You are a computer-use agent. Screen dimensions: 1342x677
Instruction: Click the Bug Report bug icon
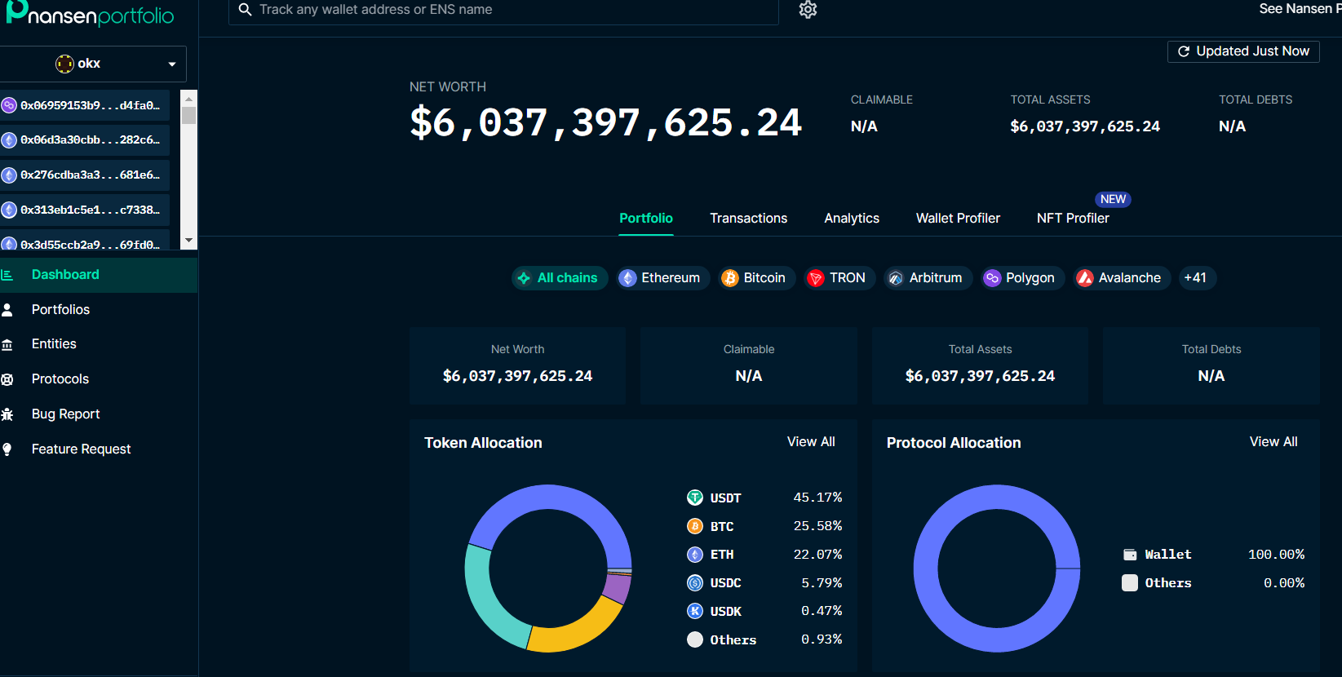[x=7, y=414]
